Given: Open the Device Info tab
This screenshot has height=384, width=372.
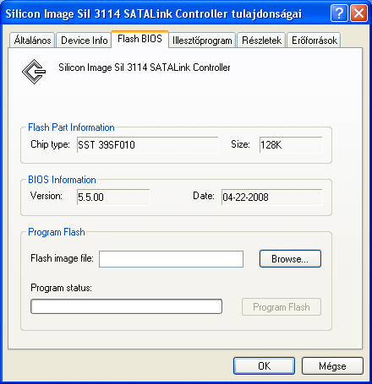Looking at the screenshot, I should (84, 41).
